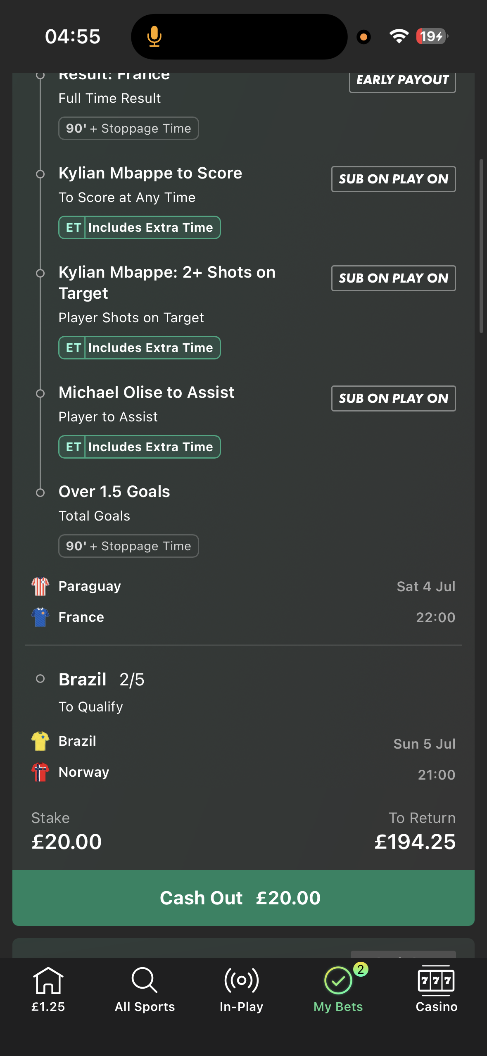Tap the Brazil yellow shirt icon

pos(40,741)
